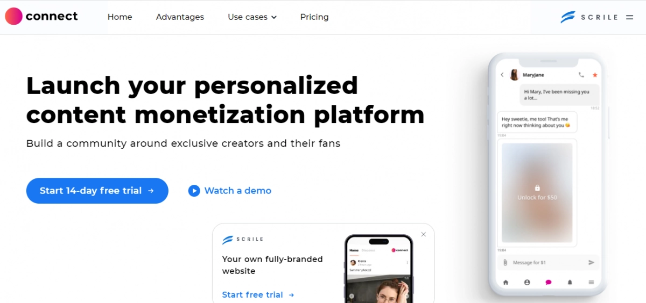
Task: Click the phone call icon in chat
Action: coord(581,75)
